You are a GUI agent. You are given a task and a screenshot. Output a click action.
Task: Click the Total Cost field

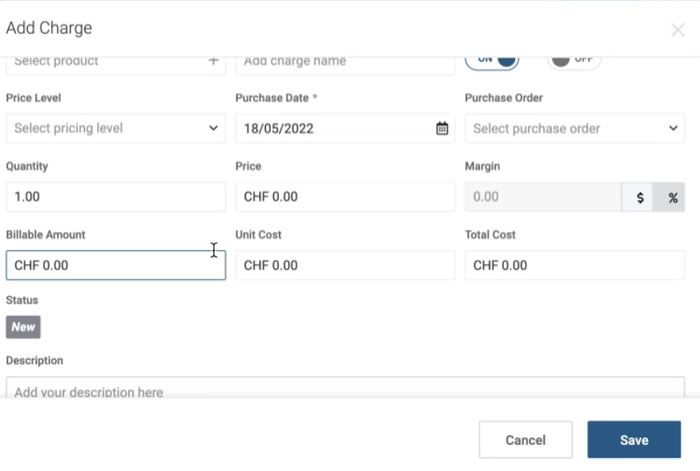click(575, 266)
